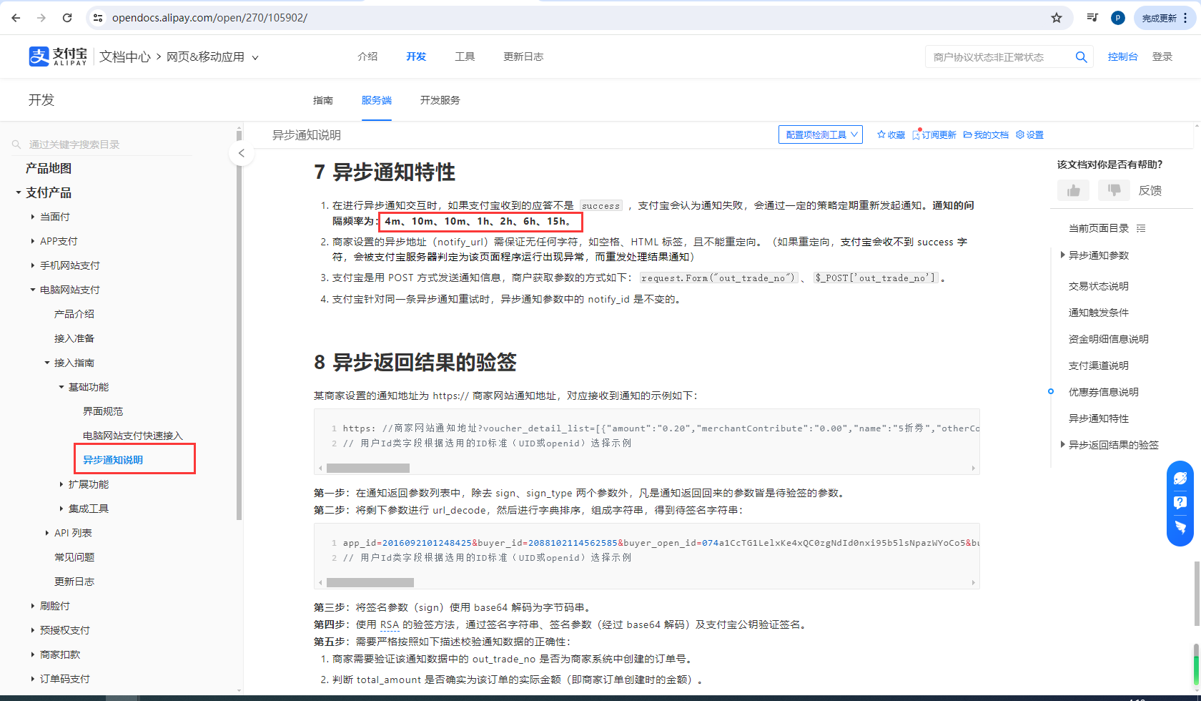
Task: Toggle 当前页面目录 list icon
Action: [x=1141, y=228]
